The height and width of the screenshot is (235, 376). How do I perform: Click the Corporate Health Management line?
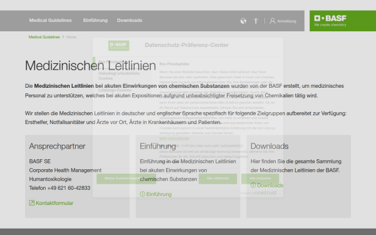point(65,170)
